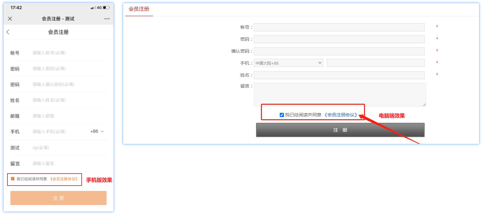Click the desktop 帐号 text box
The width and height of the screenshot is (482, 214).
click(339, 27)
